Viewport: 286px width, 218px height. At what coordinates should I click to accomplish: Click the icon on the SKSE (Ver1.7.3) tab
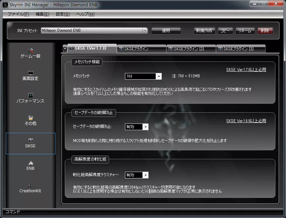[71, 48]
